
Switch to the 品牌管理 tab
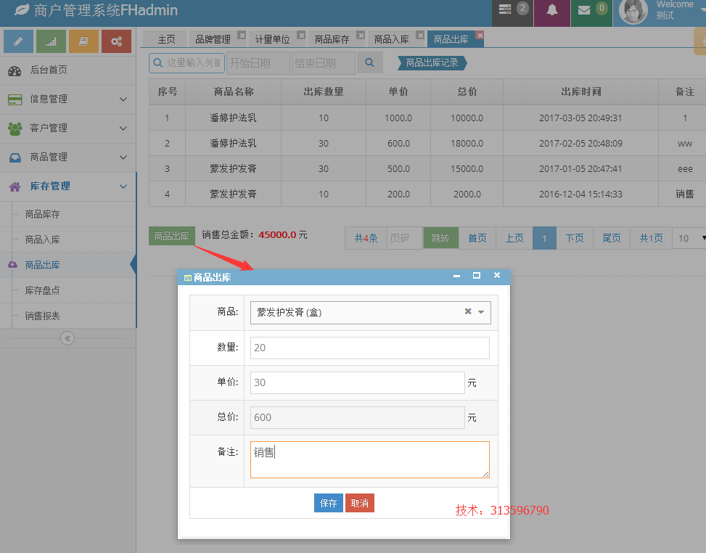coord(213,40)
